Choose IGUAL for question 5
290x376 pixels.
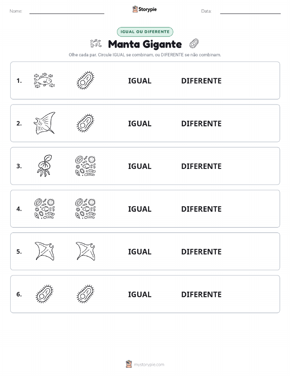(140, 251)
